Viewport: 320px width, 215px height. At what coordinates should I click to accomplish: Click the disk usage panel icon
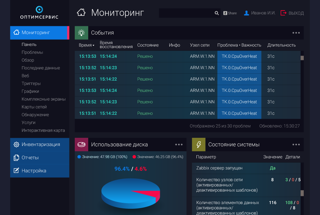pyautogui.click(x=81, y=144)
